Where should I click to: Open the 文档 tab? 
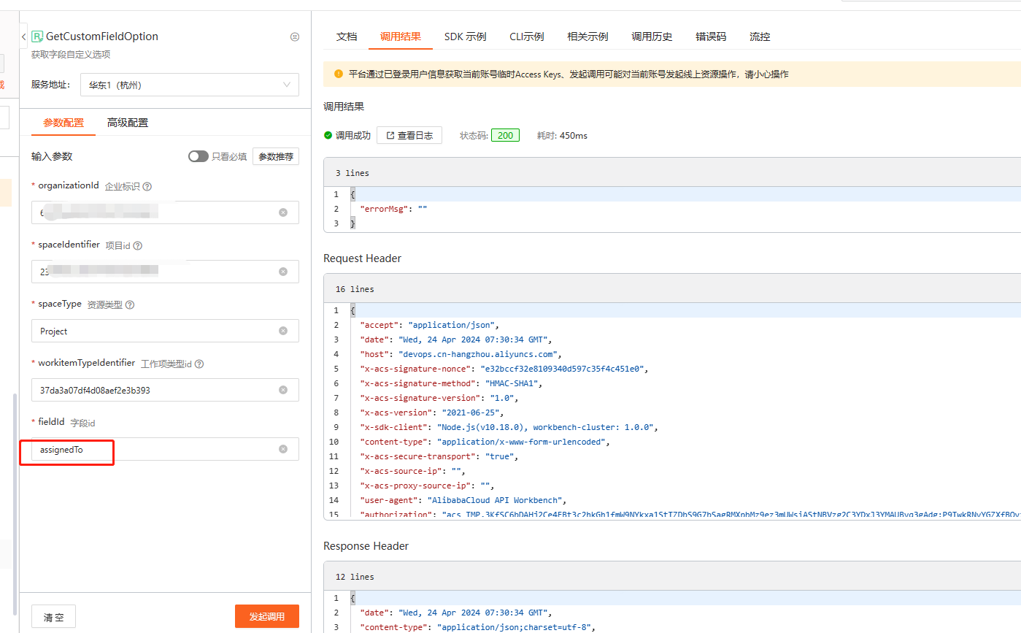click(x=347, y=37)
